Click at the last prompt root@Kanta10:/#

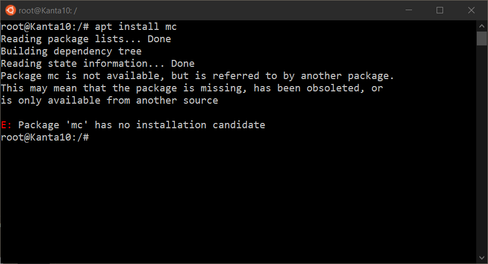pyautogui.click(x=45, y=137)
